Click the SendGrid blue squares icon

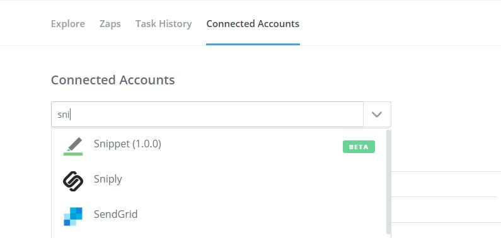tap(73, 217)
